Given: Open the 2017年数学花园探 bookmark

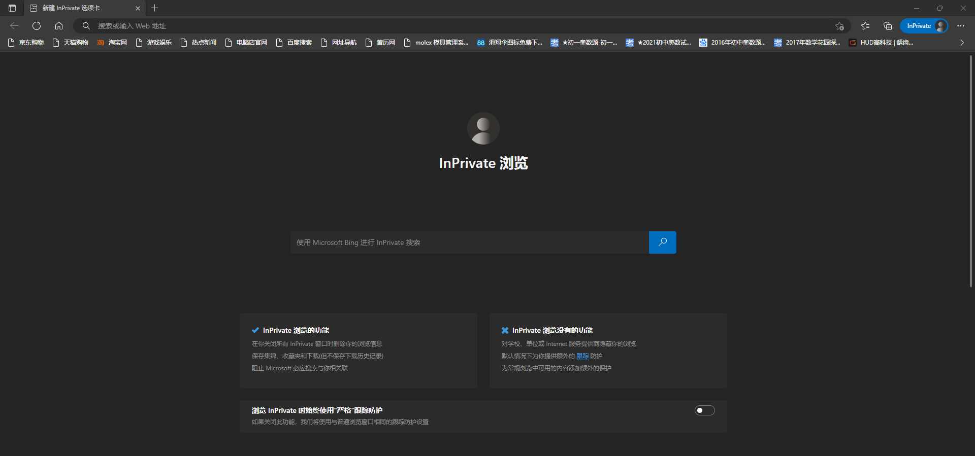Looking at the screenshot, I should [808, 43].
